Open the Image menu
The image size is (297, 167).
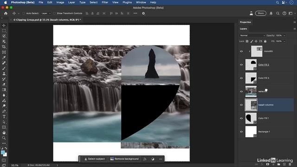[60, 2]
